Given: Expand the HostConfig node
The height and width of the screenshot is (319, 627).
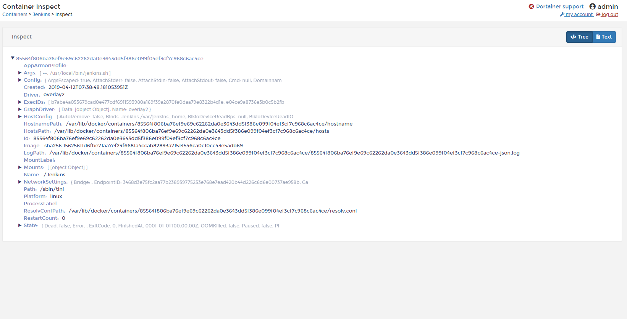Looking at the screenshot, I should (20, 116).
